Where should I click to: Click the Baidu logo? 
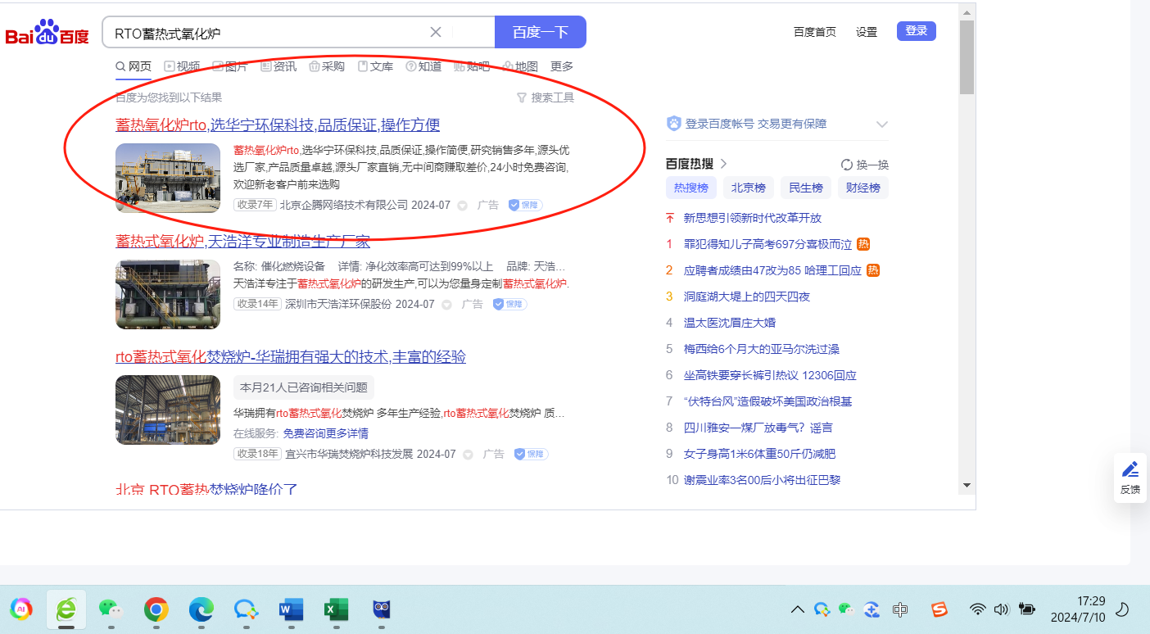[47, 33]
